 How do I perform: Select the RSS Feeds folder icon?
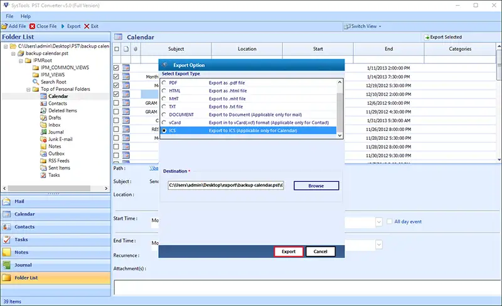(x=43, y=161)
